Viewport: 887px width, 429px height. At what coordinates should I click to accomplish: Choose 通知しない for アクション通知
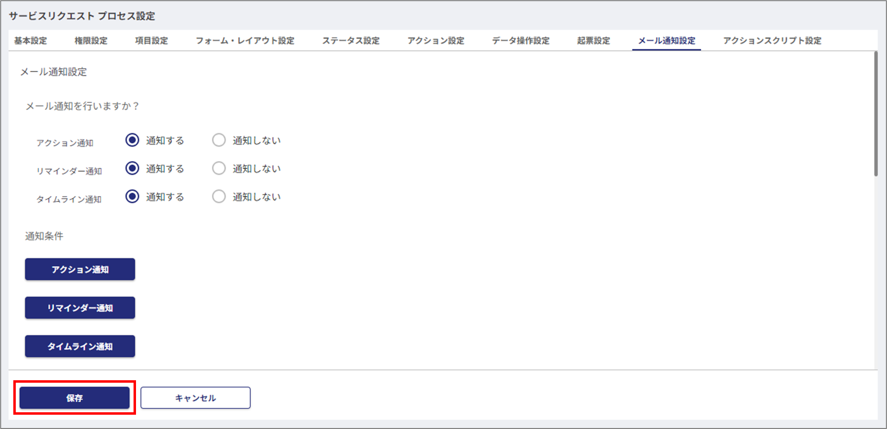(x=219, y=140)
